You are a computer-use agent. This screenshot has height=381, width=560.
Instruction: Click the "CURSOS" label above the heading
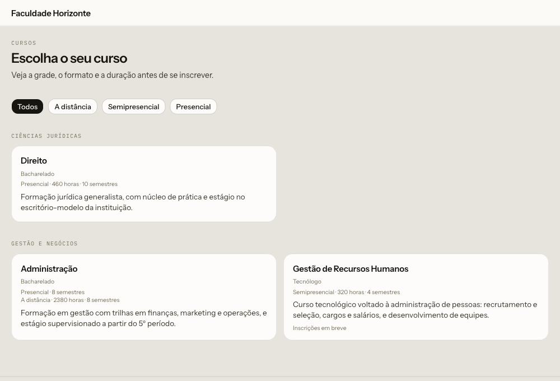point(24,43)
